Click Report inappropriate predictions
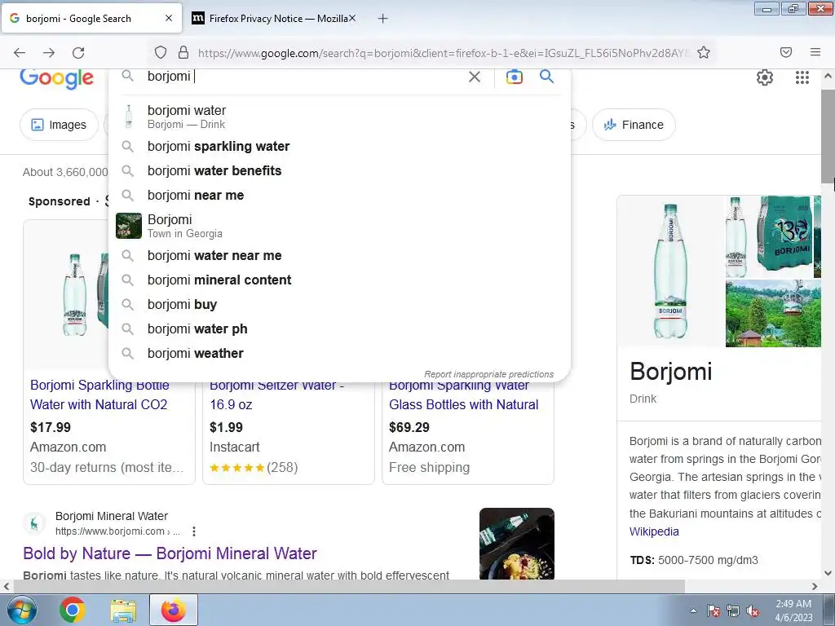 489,374
